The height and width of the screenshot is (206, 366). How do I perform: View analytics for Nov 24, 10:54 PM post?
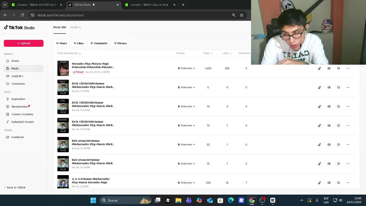pos(329,125)
